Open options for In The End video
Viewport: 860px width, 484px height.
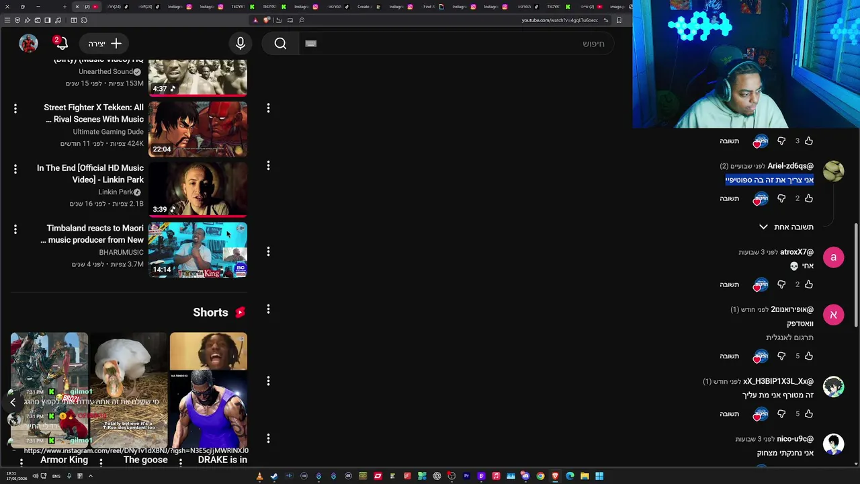[x=15, y=169]
